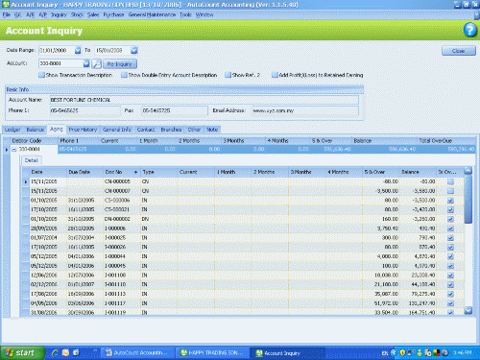The width and height of the screenshot is (480, 360).
Task: Click the Start button on taskbar
Action: [x=22, y=352]
